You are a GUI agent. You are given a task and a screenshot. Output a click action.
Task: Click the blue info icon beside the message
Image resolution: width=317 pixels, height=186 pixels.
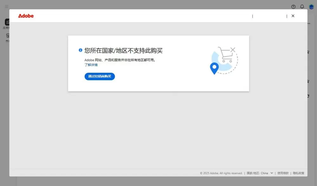[x=80, y=50]
